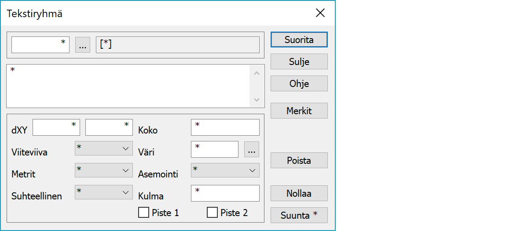528x231 pixels.
Task: Click the Merkit button
Action: [299, 111]
